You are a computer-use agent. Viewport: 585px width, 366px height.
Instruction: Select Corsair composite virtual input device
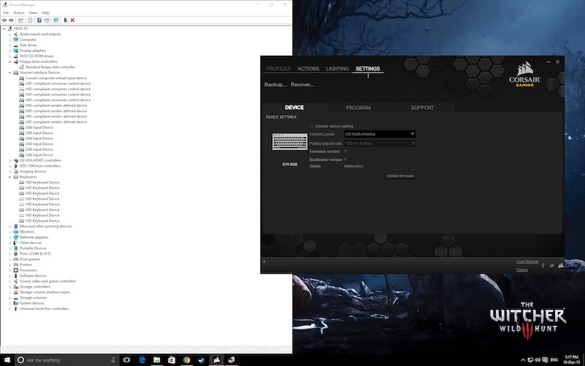point(56,78)
